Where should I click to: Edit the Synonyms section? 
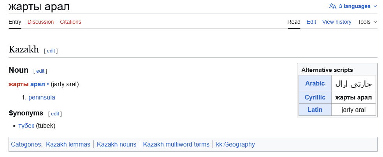55,114
